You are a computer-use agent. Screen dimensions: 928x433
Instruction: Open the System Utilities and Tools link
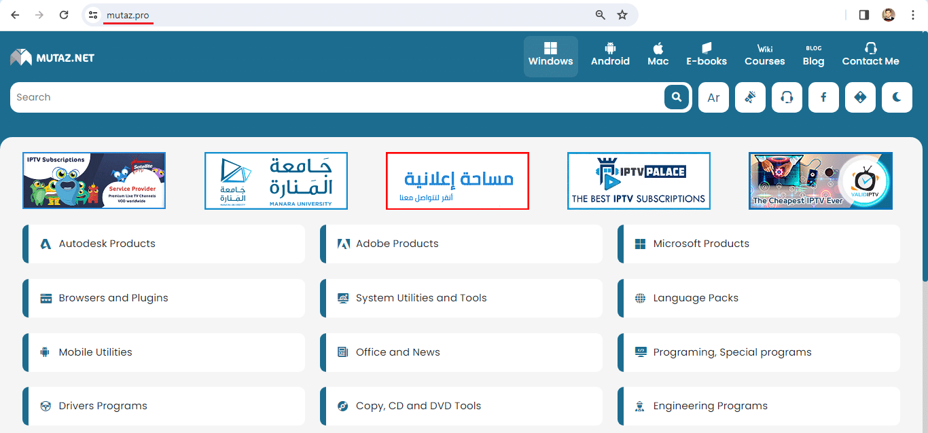click(x=421, y=298)
